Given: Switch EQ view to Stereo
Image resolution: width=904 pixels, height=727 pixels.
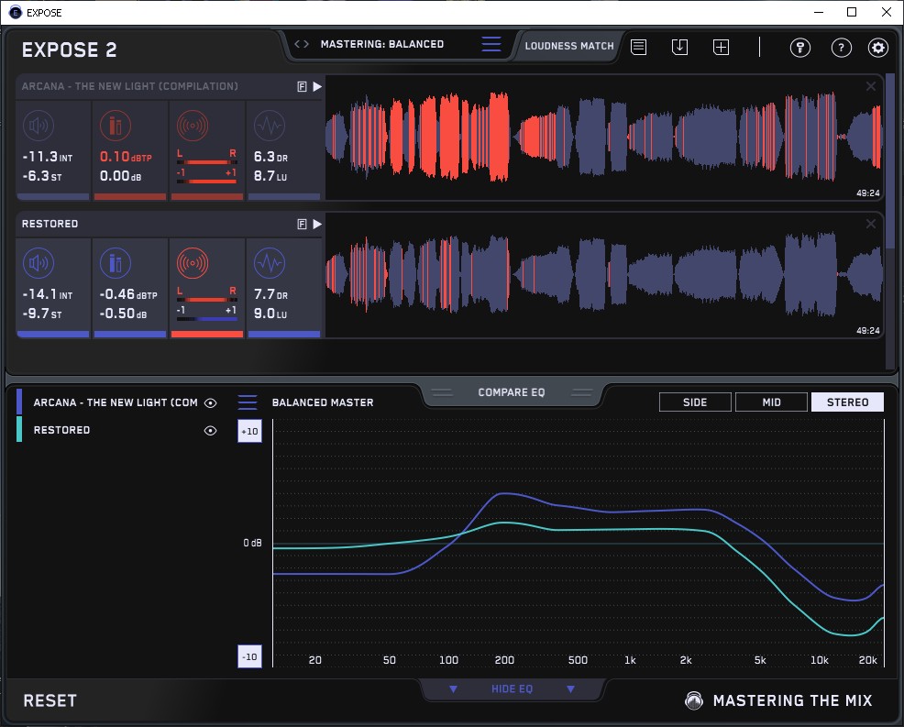Looking at the screenshot, I should click(847, 402).
